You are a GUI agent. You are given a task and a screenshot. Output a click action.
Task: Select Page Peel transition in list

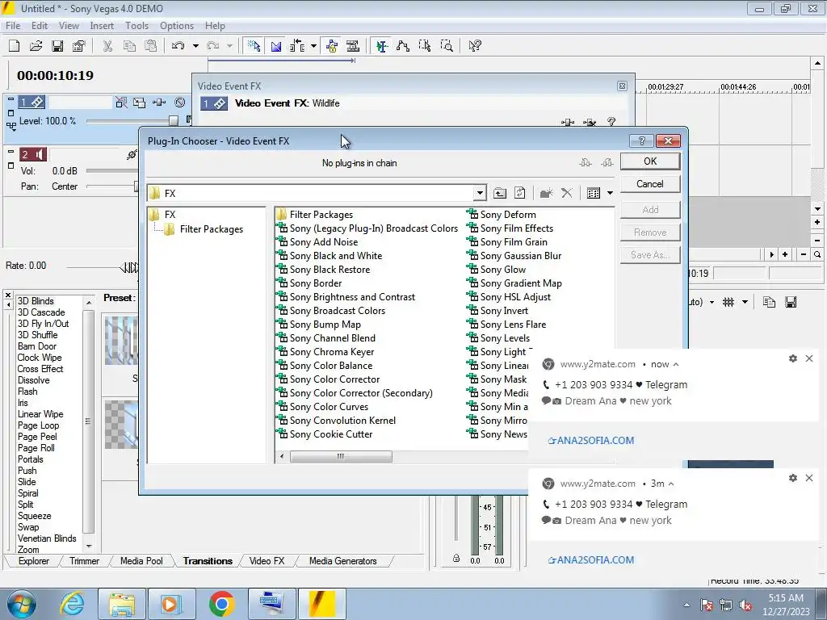37,437
